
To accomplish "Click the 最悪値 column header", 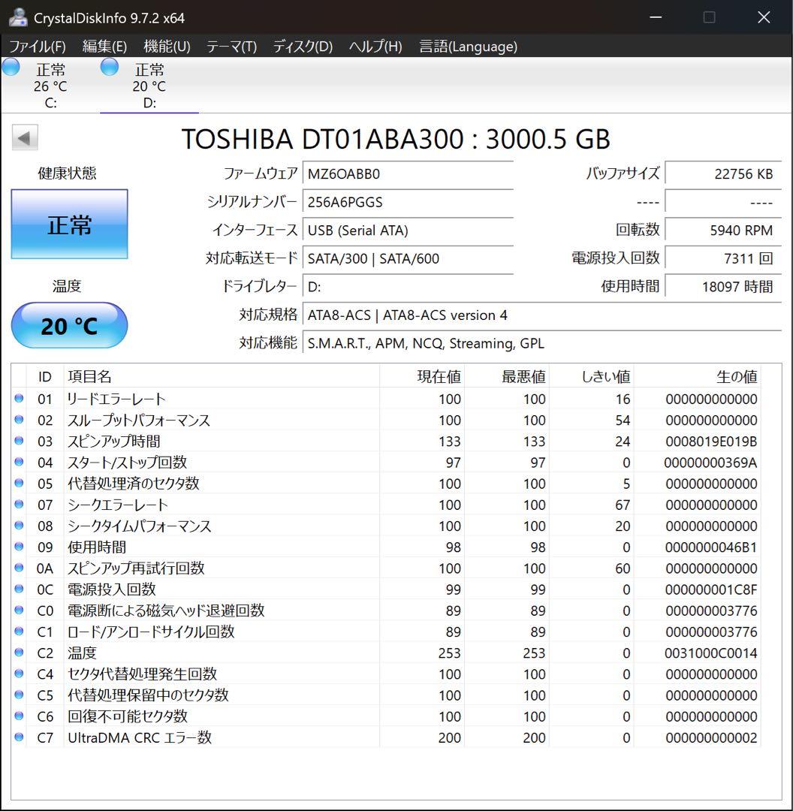I will [506, 376].
